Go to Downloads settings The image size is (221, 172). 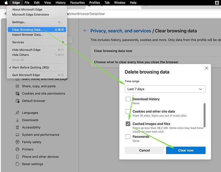[x=30, y=120]
